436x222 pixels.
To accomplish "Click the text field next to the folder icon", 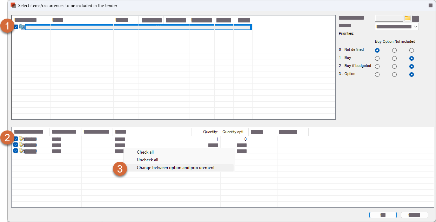I will point(389,18).
